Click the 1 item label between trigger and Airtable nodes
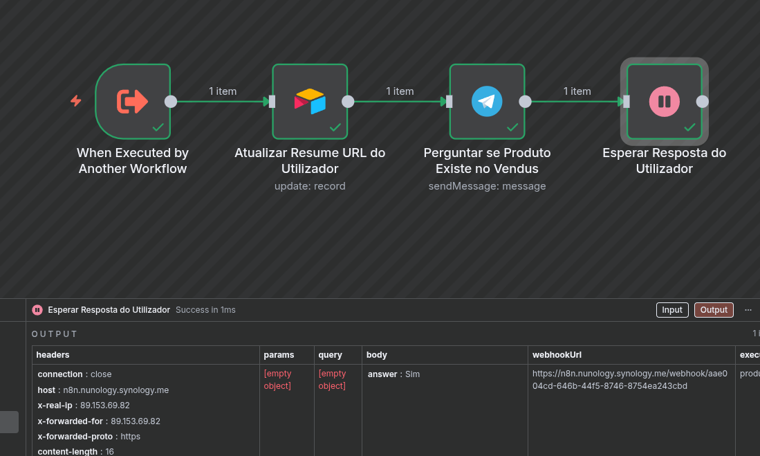This screenshot has height=456, width=760. pyautogui.click(x=223, y=91)
